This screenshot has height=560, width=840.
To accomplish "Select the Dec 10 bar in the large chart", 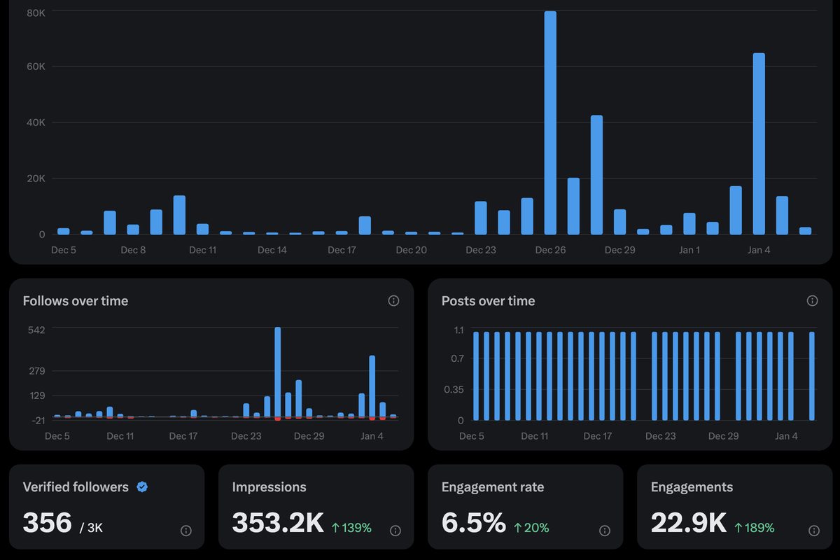I will tap(179, 215).
